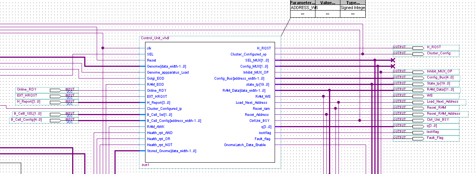Click the Signed Integer type cell

click(352, 8)
